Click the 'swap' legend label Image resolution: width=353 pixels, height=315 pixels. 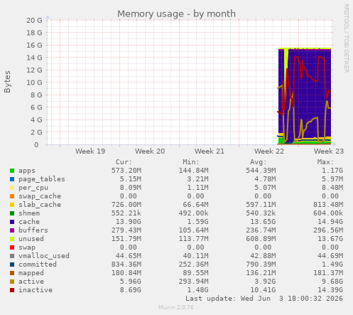27,247
